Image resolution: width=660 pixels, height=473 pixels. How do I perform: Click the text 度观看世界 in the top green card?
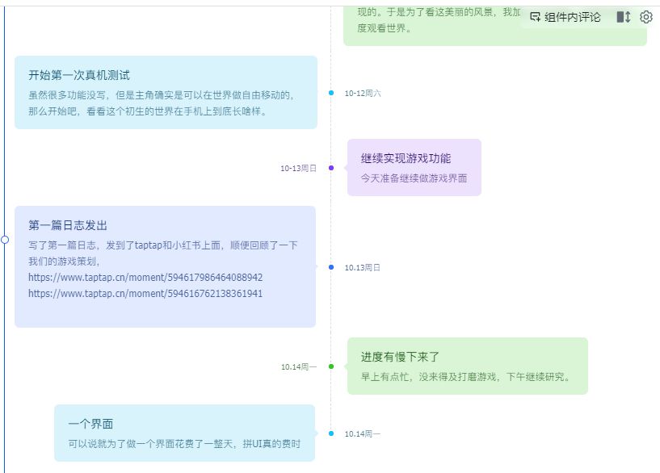coord(381,28)
